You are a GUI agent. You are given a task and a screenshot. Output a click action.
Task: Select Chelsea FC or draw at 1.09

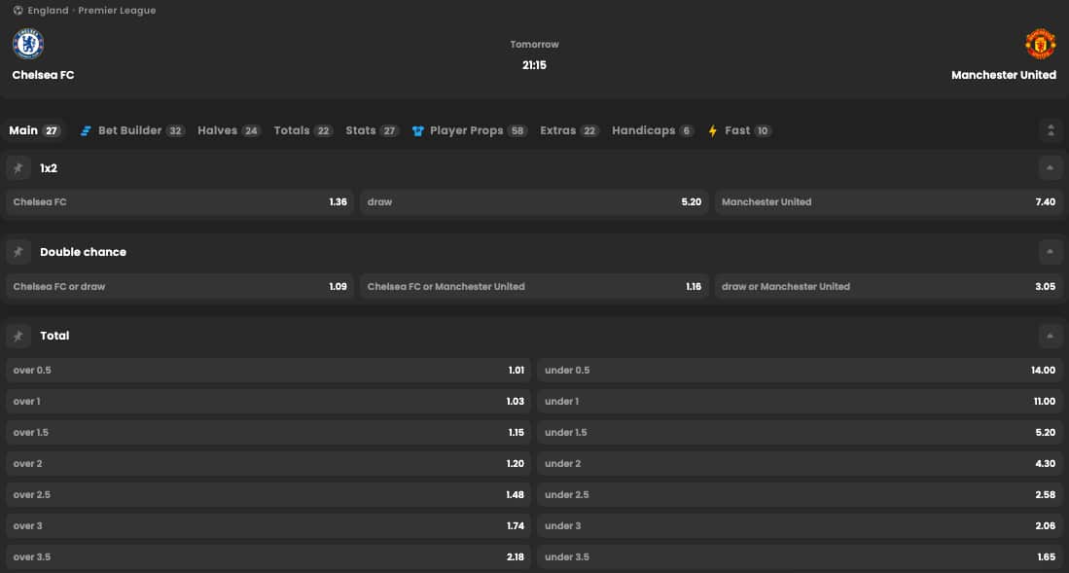click(180, 286)
